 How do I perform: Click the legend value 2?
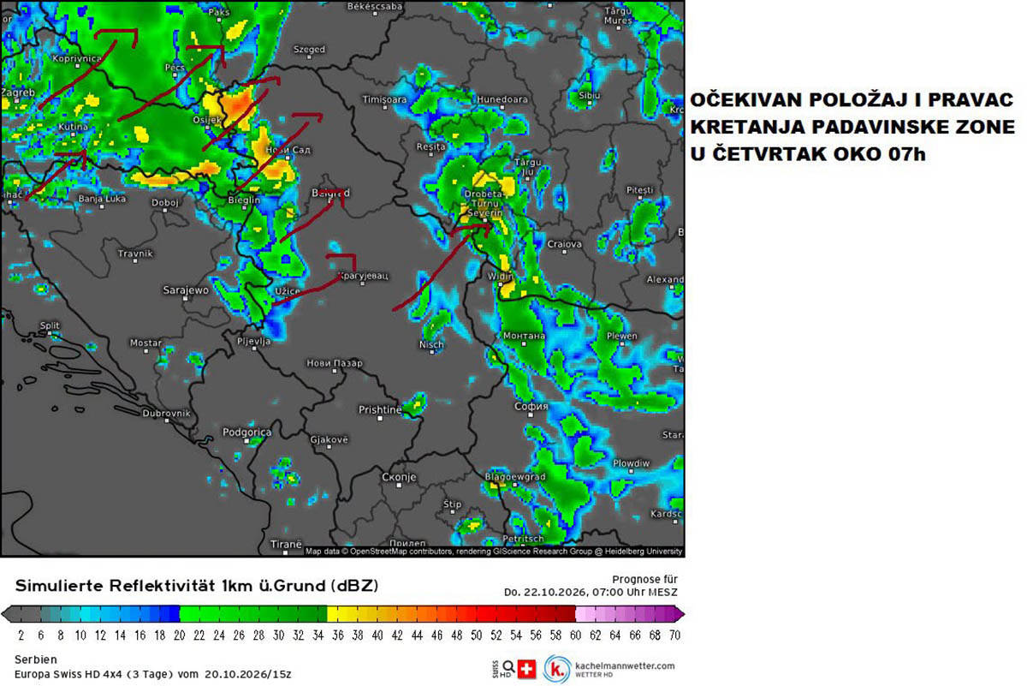[20, 636]
